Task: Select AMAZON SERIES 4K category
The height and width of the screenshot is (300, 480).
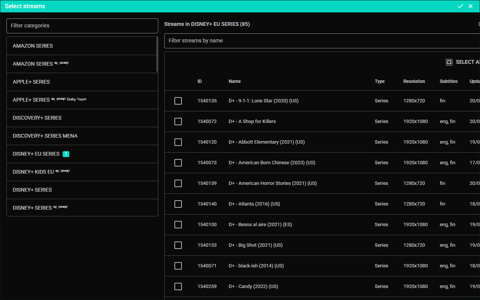Action: tap(82, 64)
